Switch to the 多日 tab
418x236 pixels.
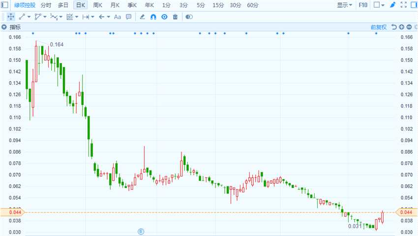coord(63,5)
